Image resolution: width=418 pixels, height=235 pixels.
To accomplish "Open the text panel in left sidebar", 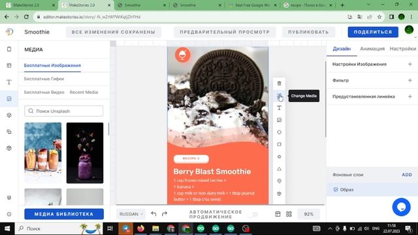I will (9, 82).
